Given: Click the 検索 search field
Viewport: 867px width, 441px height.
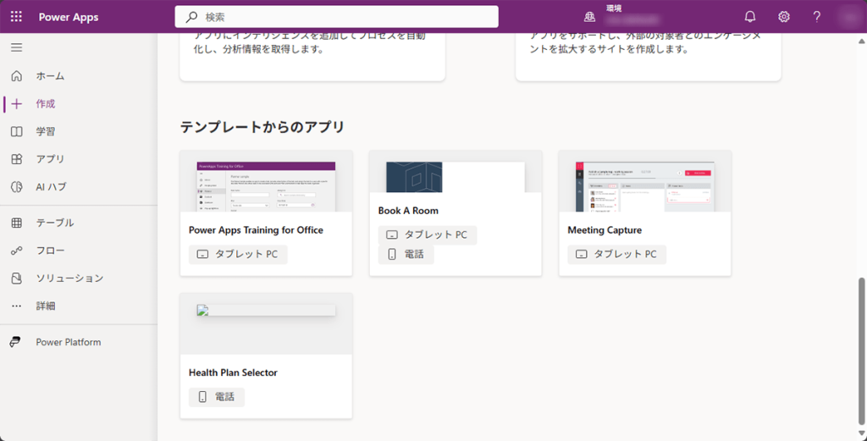Looking at the screenshot, I should [337, 17].
